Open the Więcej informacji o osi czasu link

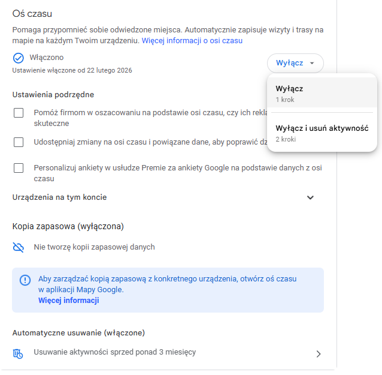pos(192,41)
